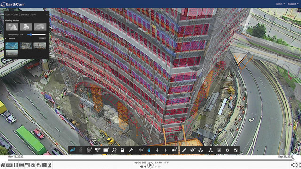Open the film strip archive icon
This screenshot has width=301, height=169.
(x=16, y=165)
